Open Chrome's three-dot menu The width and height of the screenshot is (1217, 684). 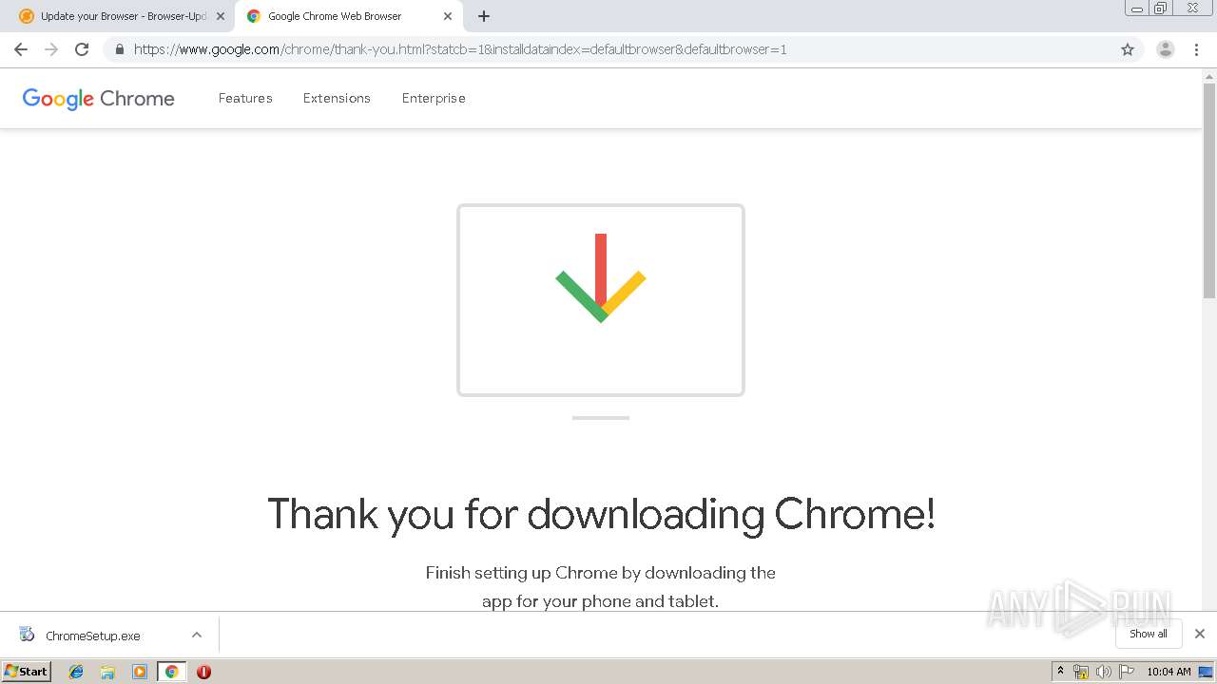tap(1196, 49)
